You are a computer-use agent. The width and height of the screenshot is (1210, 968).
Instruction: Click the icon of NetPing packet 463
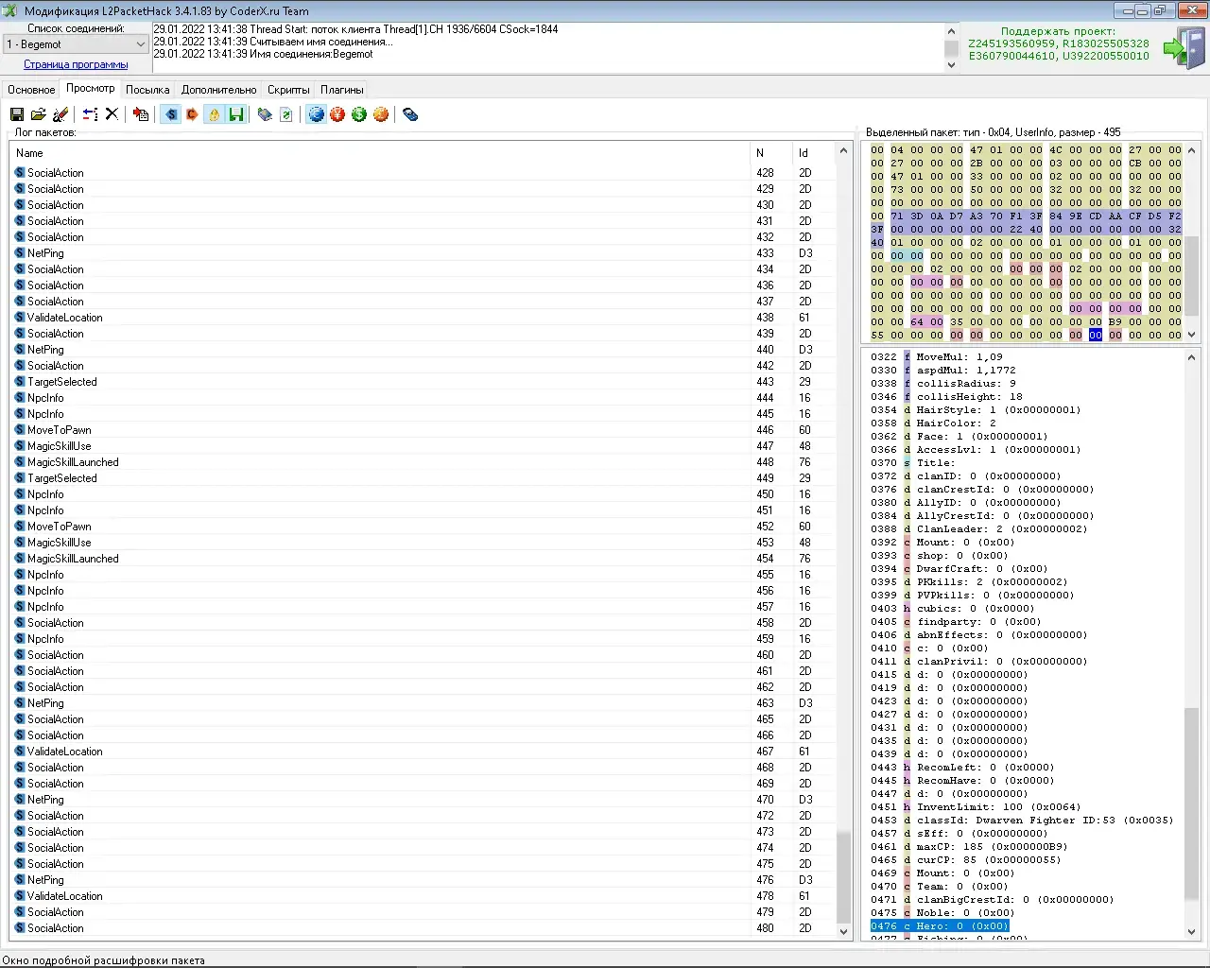tap(20, 703)
